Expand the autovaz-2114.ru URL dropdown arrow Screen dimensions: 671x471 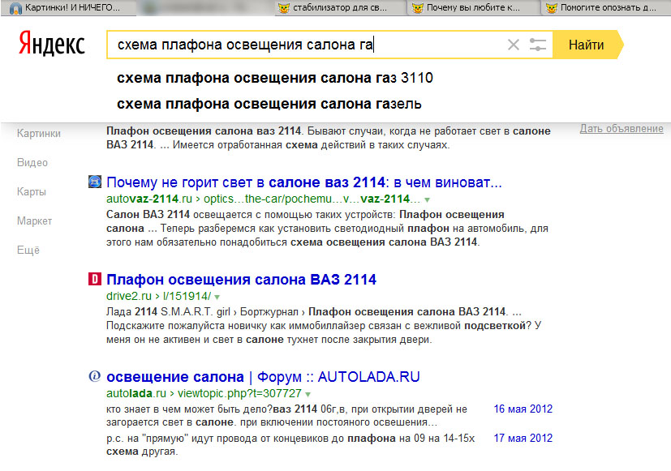pyautogui.click(x=428, y=199)
